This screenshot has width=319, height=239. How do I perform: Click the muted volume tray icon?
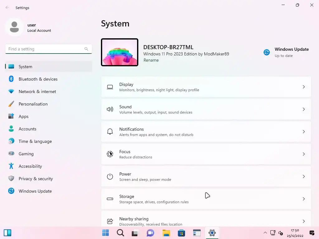pos(281,233)
